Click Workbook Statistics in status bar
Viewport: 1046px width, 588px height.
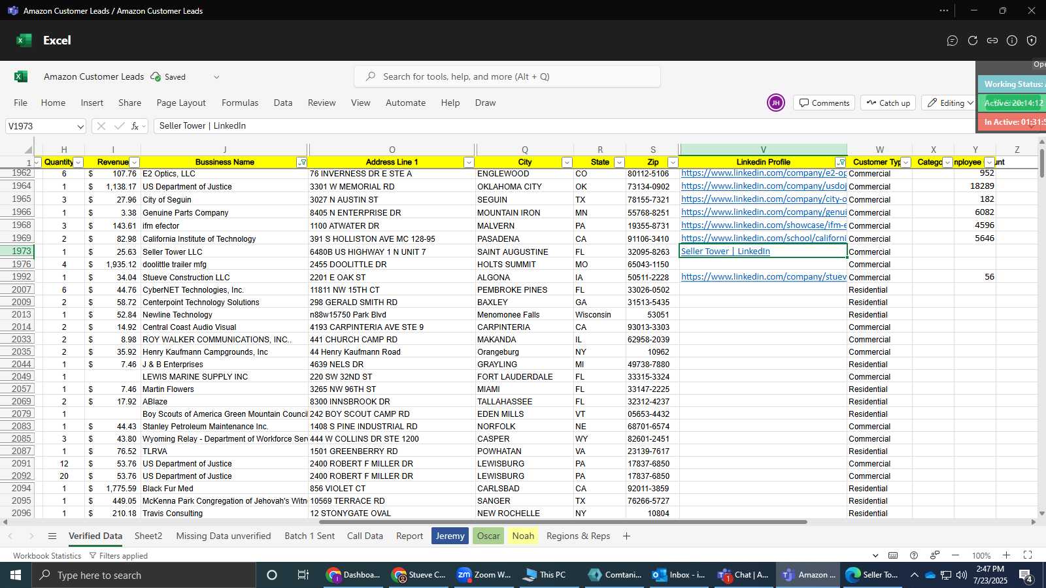(47, 556)
